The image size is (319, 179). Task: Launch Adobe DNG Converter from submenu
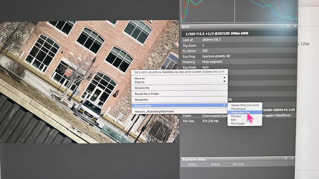245,105
